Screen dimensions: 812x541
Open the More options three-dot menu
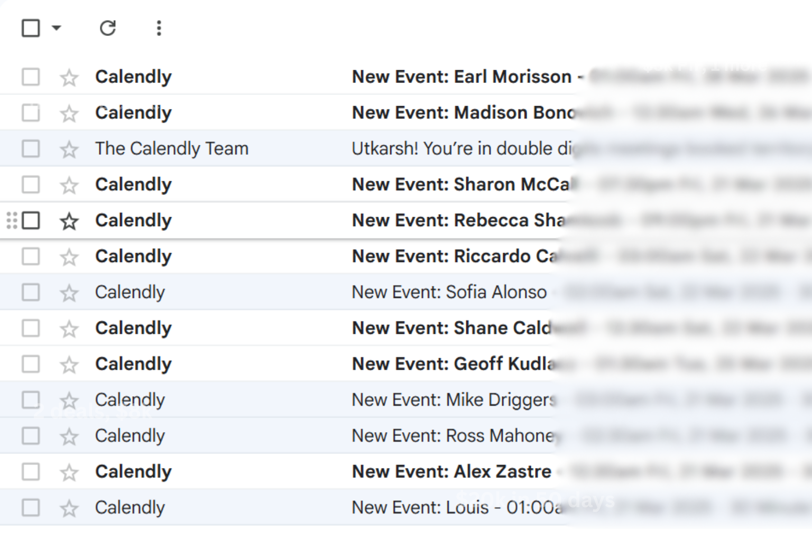click(159, 28)
